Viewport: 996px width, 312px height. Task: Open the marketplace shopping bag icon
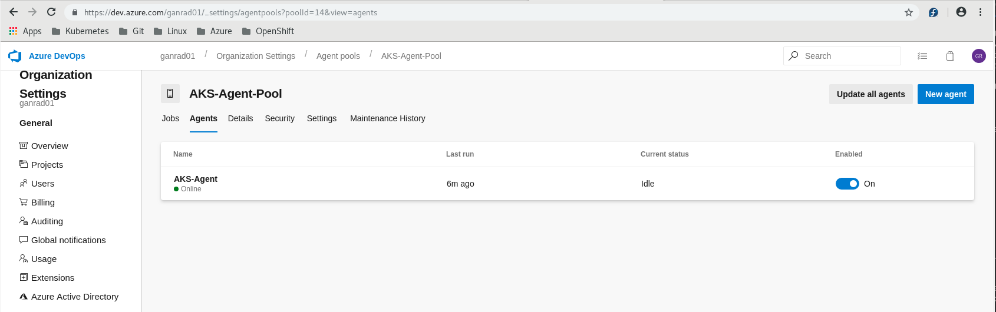[950, 56]
